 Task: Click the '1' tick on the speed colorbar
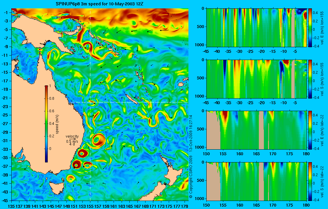(x=50, y=86)
